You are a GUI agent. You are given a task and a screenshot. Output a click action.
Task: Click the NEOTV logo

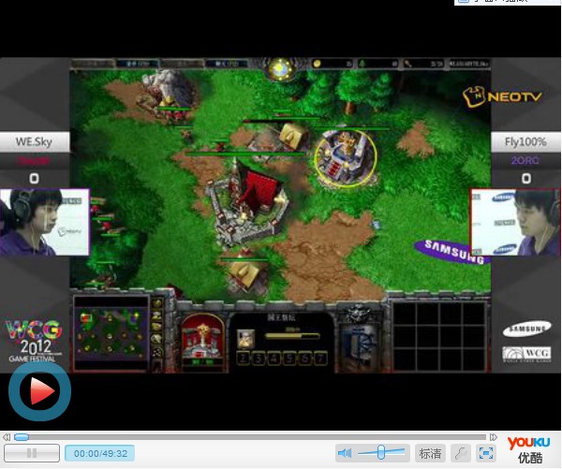point(502,96)
